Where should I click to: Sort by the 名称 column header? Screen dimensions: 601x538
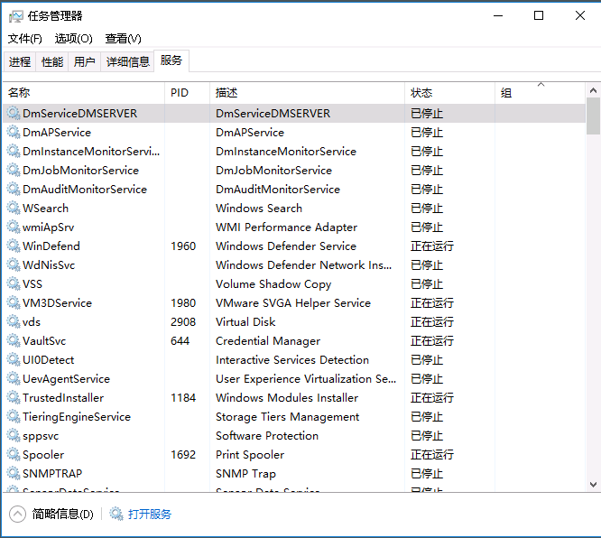coord(84,92)
